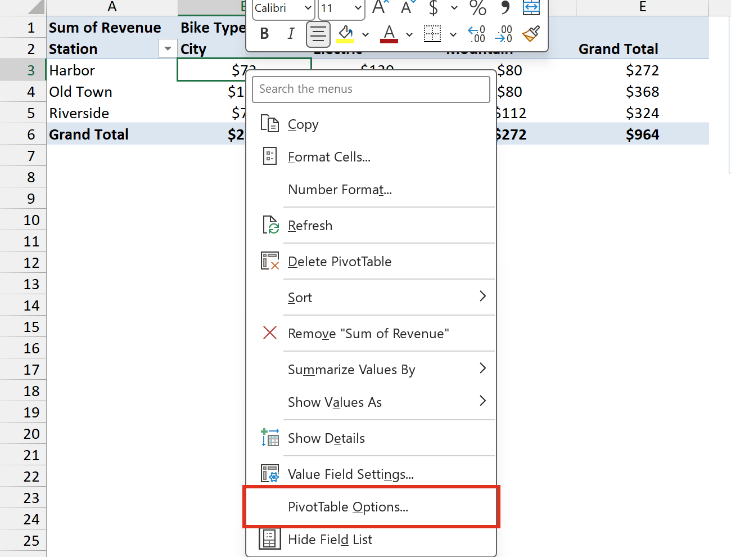Viewport: 731px width, 557px height.
Task: Click the City column label cell
Action: click(213, 49)
